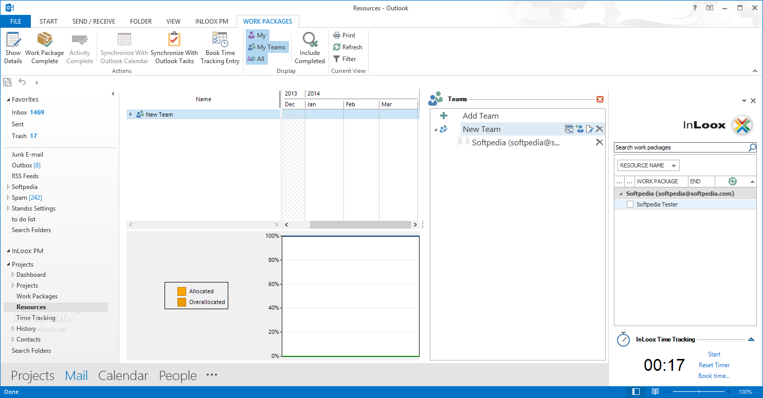The height and width of the screenshot is (398, 763).
Task: Switch to normal view in status bar
Action: [x=636, y=392]
